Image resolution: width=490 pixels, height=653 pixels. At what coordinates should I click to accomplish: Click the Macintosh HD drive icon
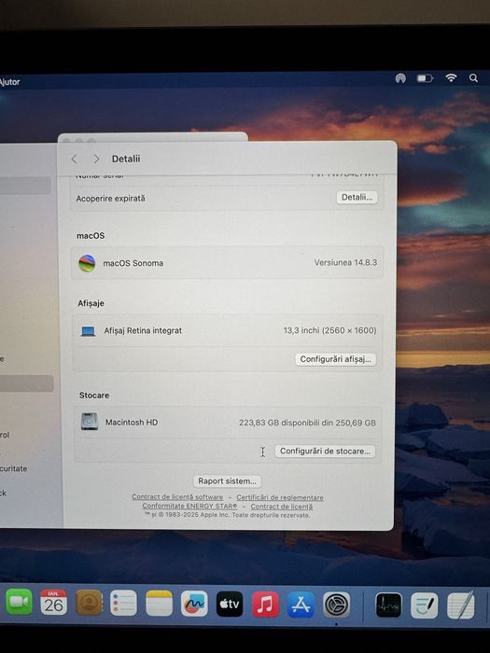coord(90,422)
